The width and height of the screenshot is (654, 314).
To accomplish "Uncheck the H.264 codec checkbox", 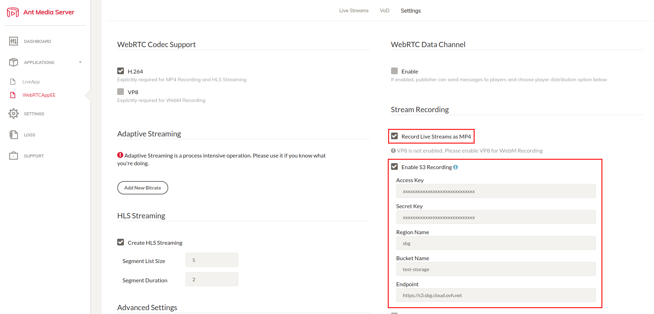I will (x=120, y=71).
